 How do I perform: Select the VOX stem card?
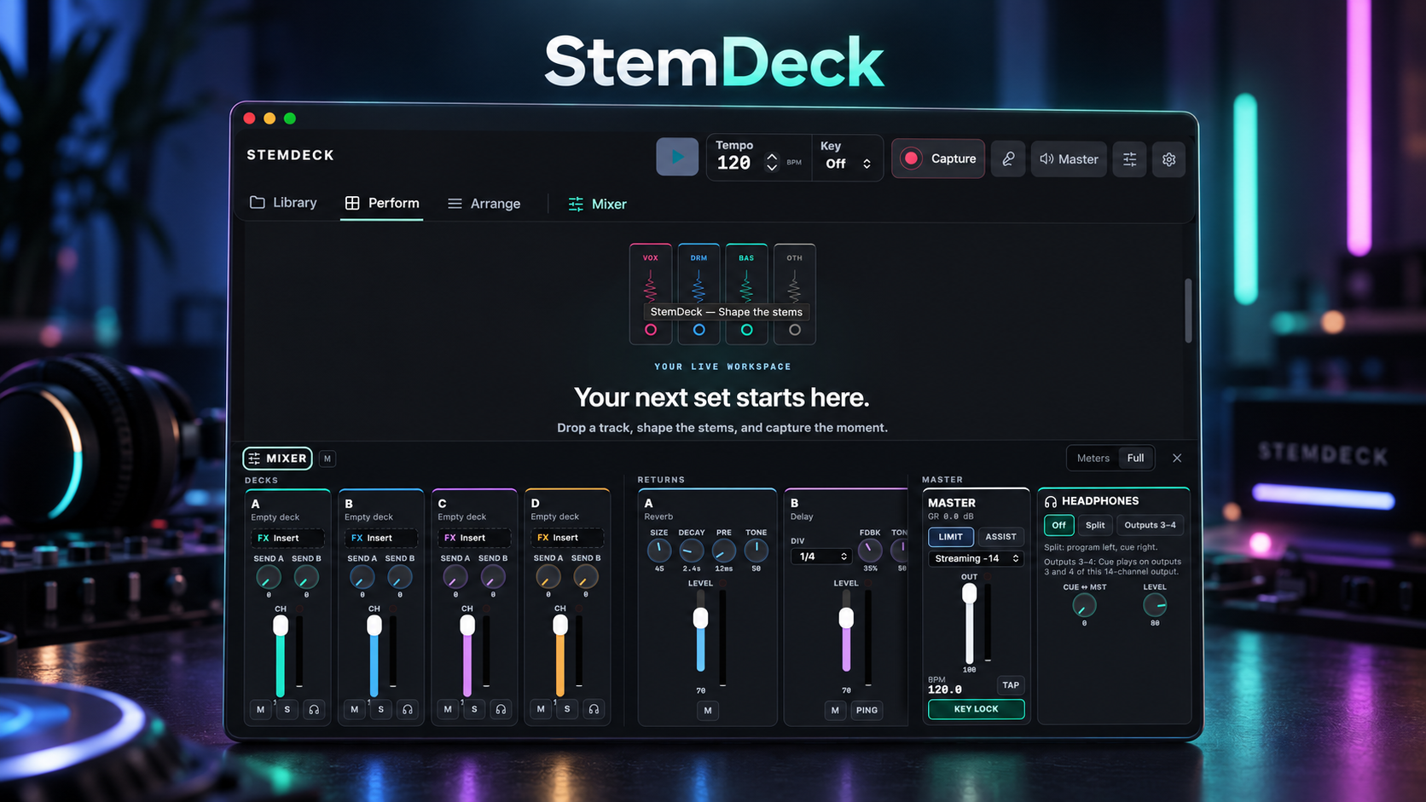(651, 294)
